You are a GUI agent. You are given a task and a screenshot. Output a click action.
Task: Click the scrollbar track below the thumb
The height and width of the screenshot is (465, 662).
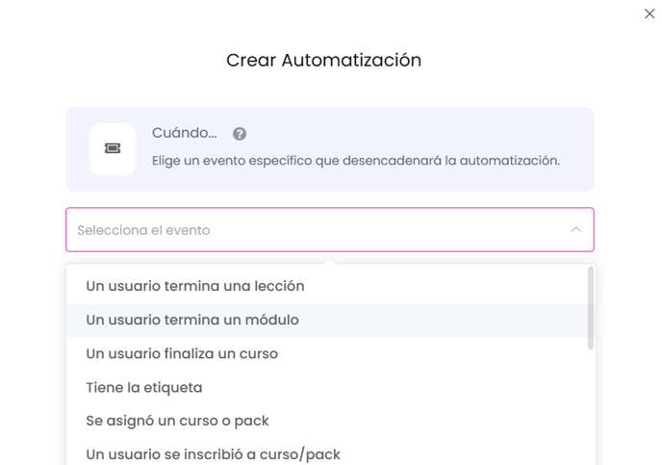591,407
